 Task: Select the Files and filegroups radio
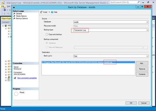(x=47, y=47)
